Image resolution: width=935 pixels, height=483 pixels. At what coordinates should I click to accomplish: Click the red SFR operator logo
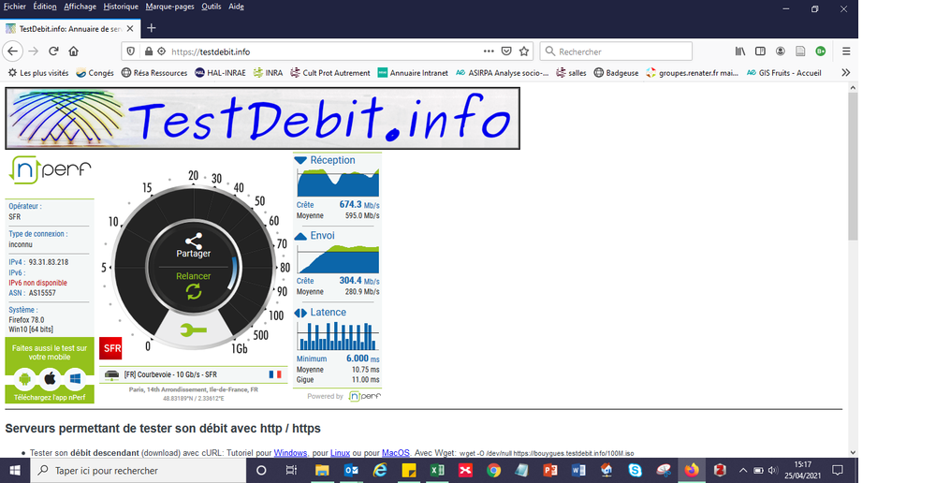(x=111, y=348)
